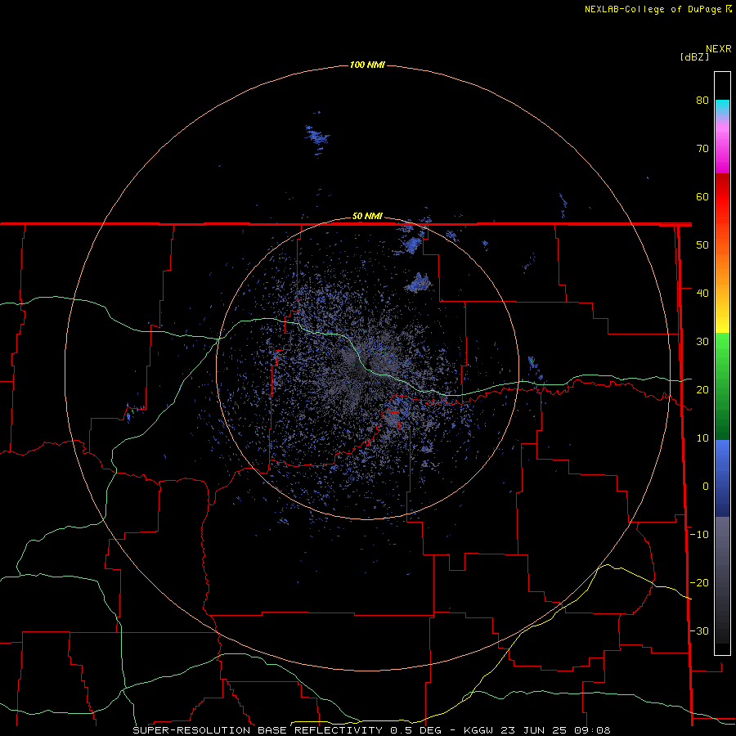Click the green band of the color bar
736x736 pixels.
(722, 386)
